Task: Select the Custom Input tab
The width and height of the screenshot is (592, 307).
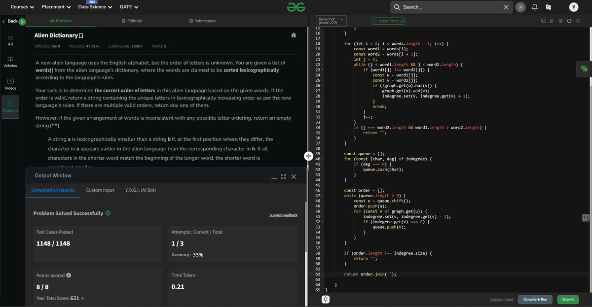Action: pos(100,190)
